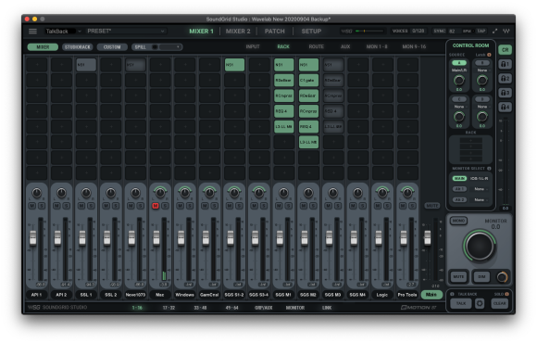Viewport: 537px width, 343px height.
Task: Click the pan knob on Pro Tools
Action: click(x=407, y=193)
